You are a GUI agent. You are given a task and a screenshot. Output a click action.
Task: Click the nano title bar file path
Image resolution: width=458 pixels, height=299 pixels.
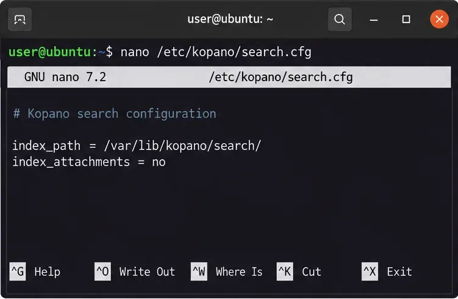coord(281,77)
